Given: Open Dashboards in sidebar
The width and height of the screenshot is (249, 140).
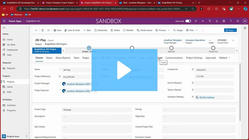Looking at the screenshot, I should tap(12, 50).
